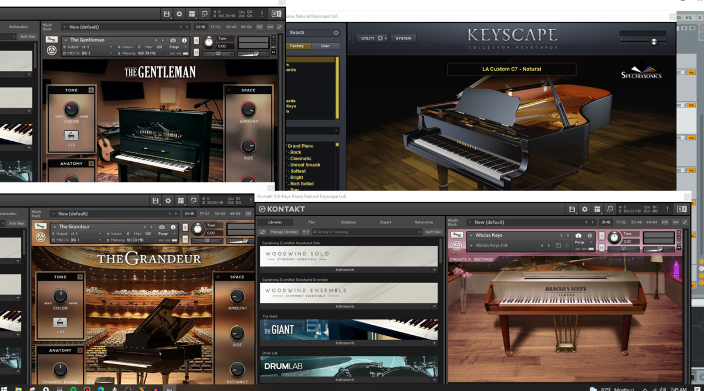Click the Windows Start button on the taskbar
Viewport: 704px width, 391px height.
(x=5, y=387)
